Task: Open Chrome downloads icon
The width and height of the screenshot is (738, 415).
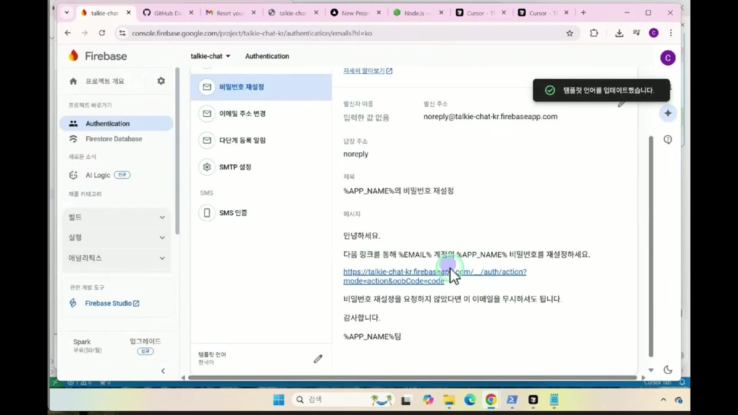Action: pos(619,33)
